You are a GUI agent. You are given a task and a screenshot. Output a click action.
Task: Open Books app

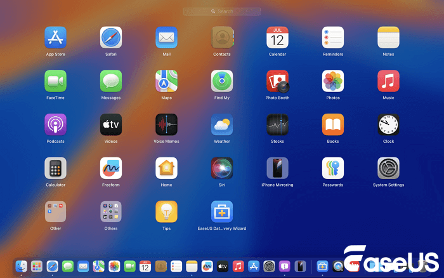(x=333, y=124)
